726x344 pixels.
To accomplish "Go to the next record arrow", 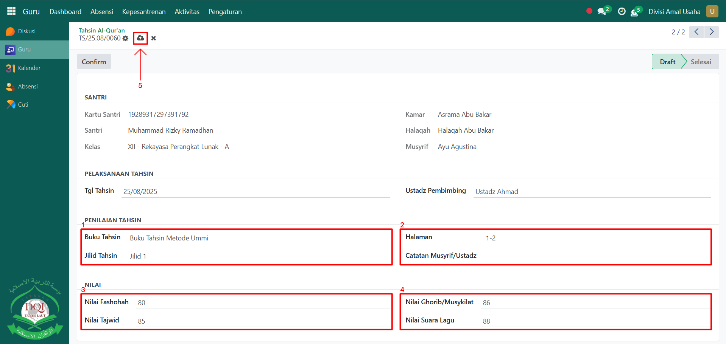I will (x=712, y=32).
